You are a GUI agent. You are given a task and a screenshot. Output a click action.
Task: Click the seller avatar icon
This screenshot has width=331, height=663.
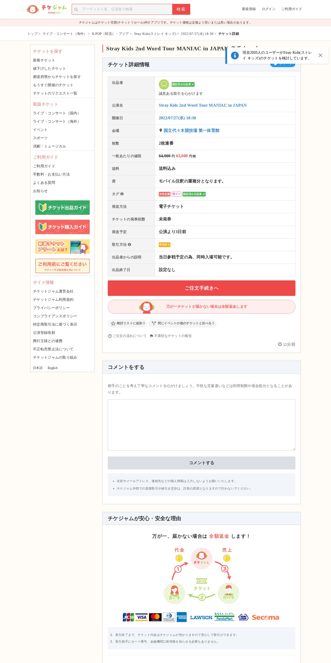point(164,84)
